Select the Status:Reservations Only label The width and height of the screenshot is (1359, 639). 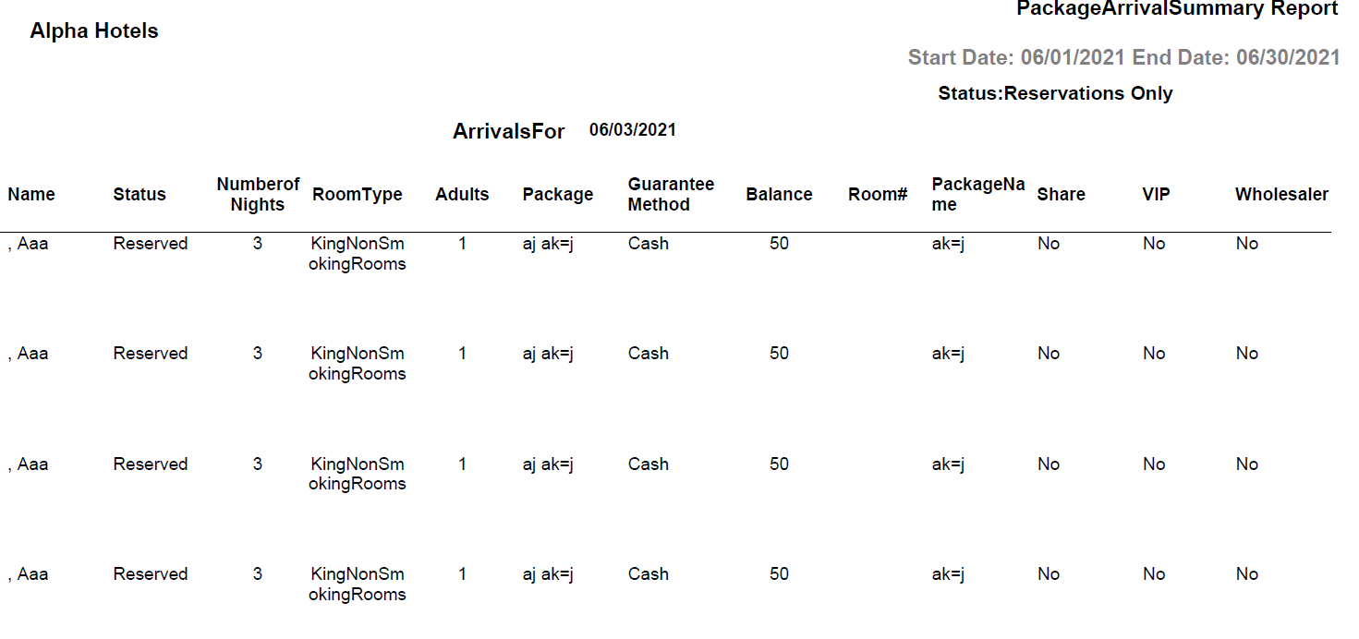[x=1055, y=93]
